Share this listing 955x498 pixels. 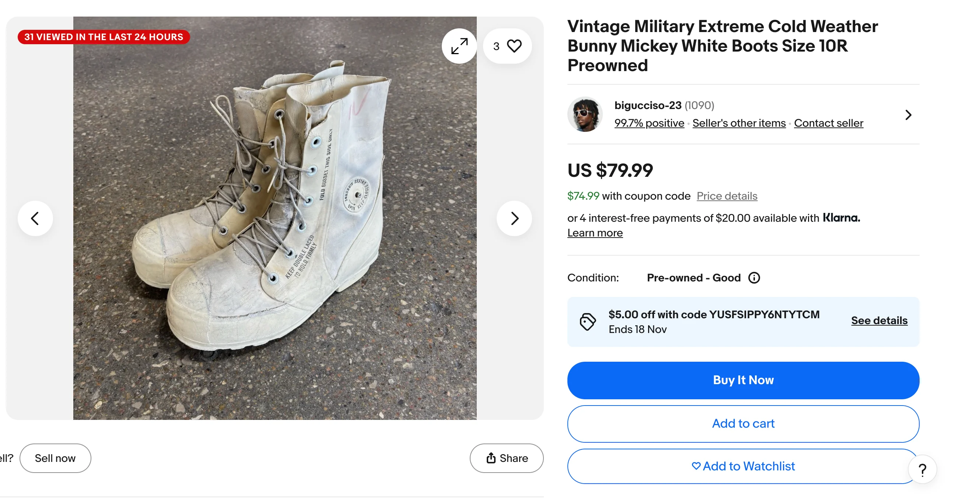506,458
